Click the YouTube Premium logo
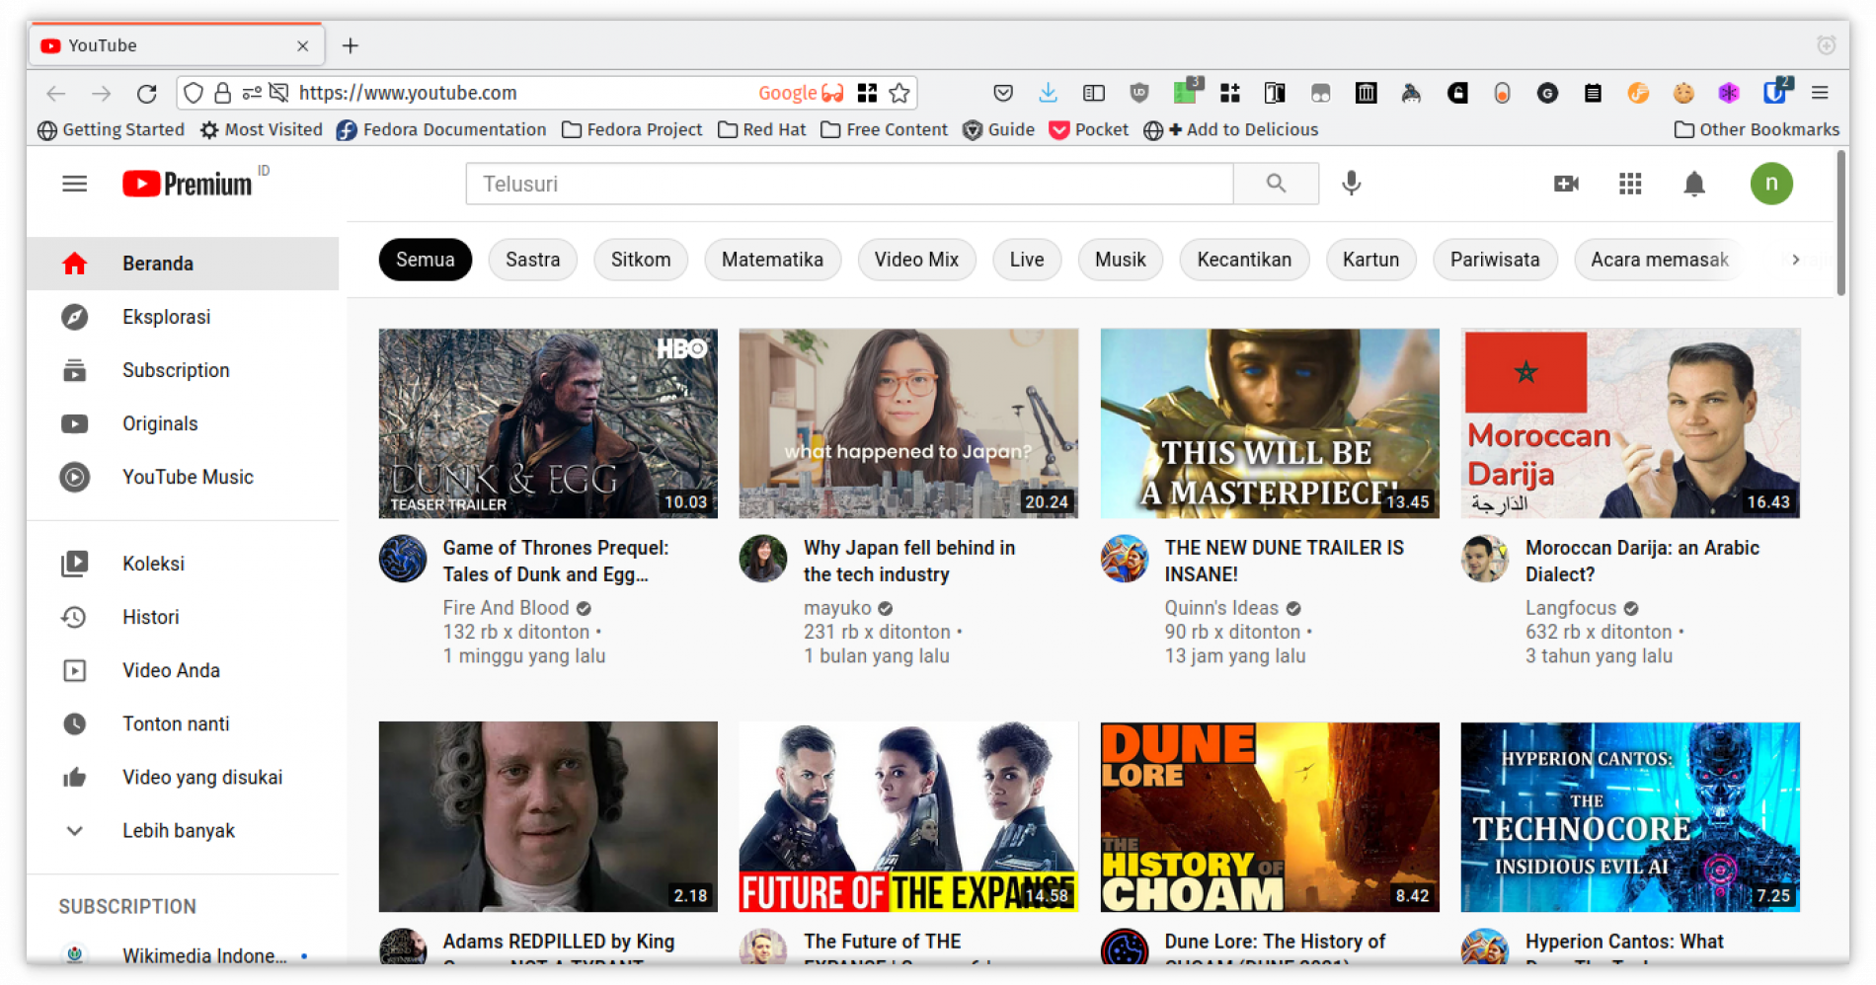Viewport: 1876px width, 985px height. pyautogui.click(x=188, y=184)
